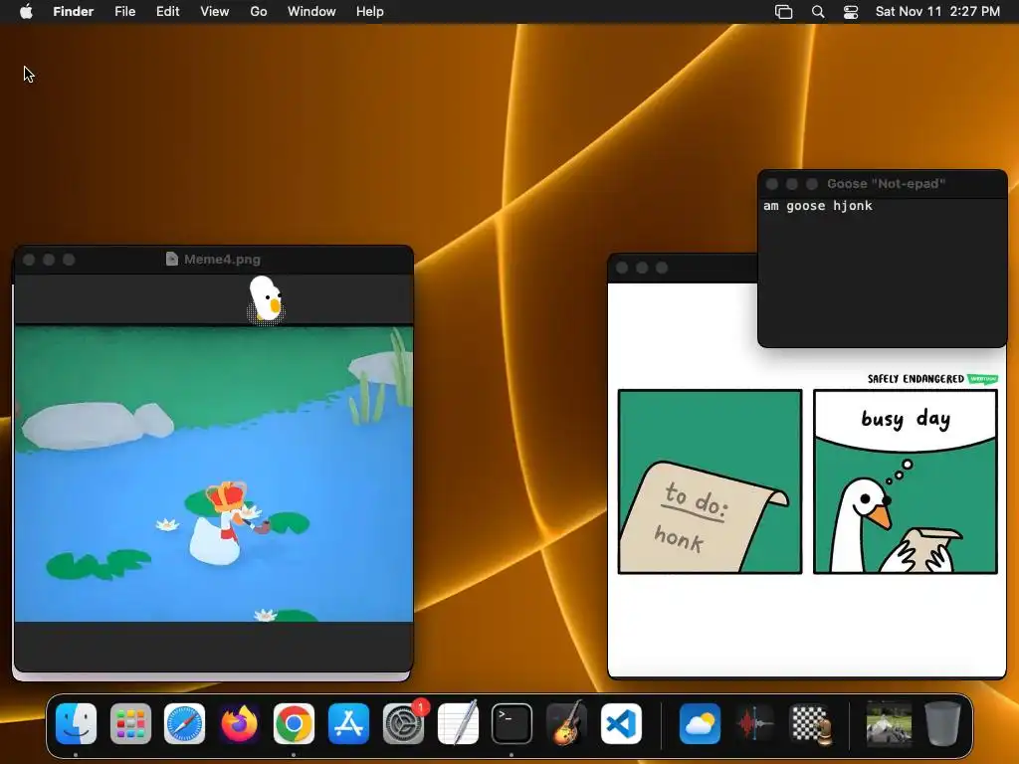Open Google Chrome from the dock
1019x764 pixels.
[x=294, y=723]
